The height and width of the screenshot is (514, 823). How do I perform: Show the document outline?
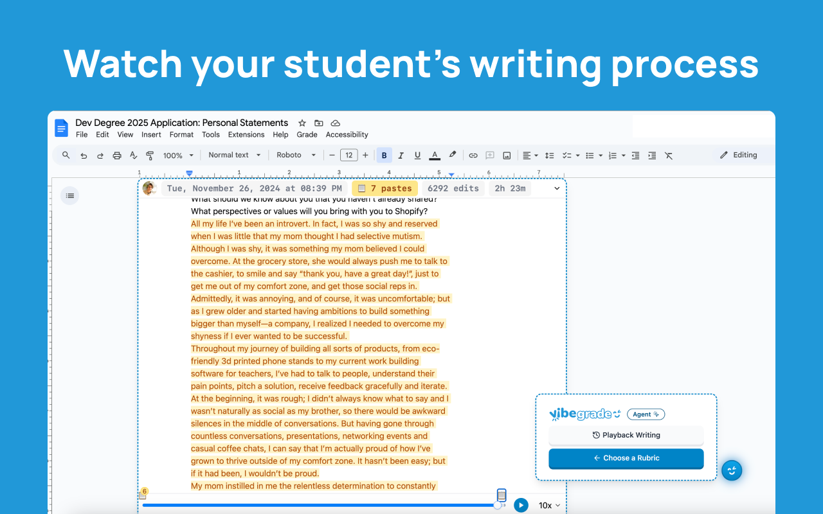[69, 196]
